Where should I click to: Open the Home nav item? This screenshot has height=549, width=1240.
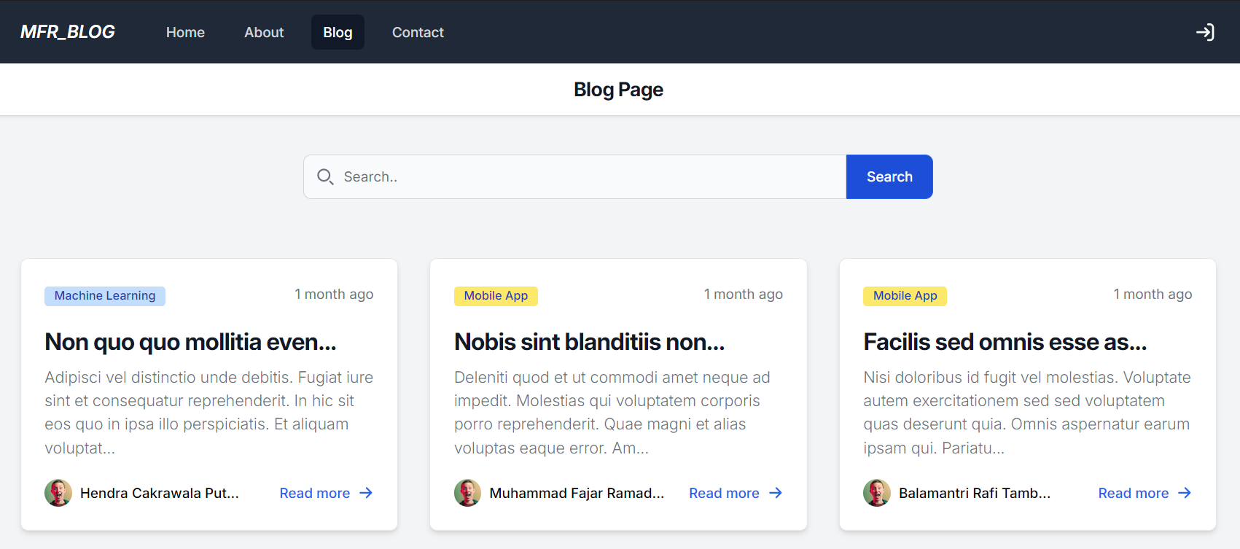point(185,32)
